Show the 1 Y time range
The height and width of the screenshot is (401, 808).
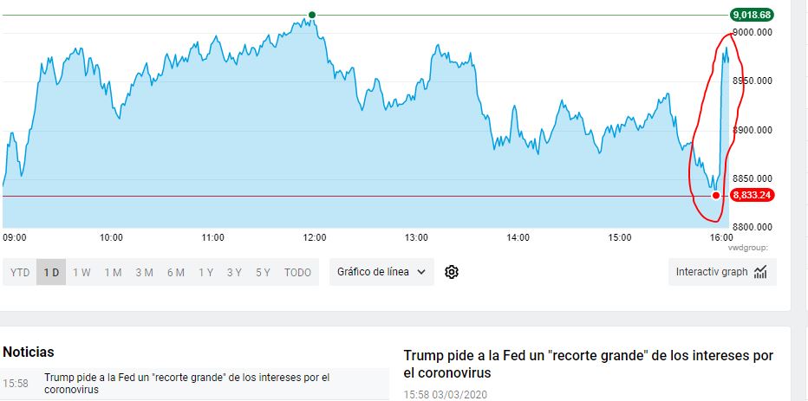(x=205, y=273)
